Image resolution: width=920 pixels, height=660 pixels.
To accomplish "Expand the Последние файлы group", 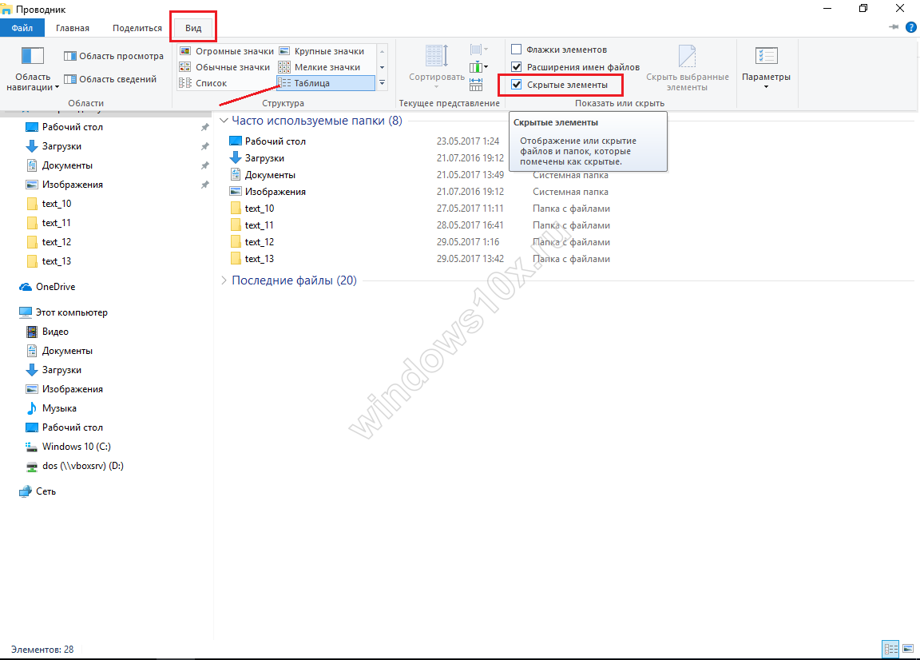I will coord(224,280).
